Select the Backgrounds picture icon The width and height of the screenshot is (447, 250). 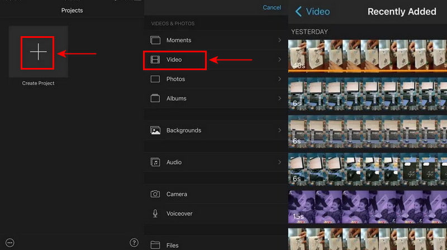pyautogui.click(x=155, y=130)
